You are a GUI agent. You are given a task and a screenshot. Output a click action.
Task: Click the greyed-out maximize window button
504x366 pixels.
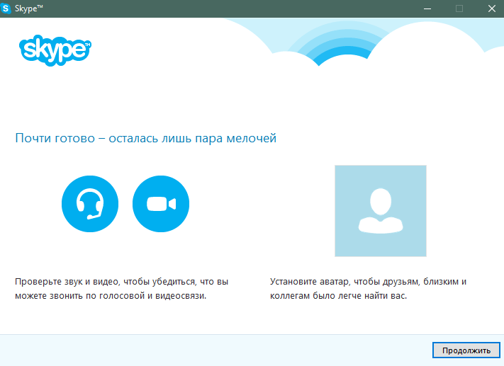[x=459, y=8]
